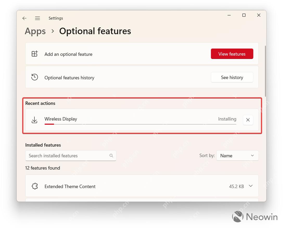283x228 pixels.
Task: Click the Extended Theme Content puzzle icon
Action: coord(35,186)
